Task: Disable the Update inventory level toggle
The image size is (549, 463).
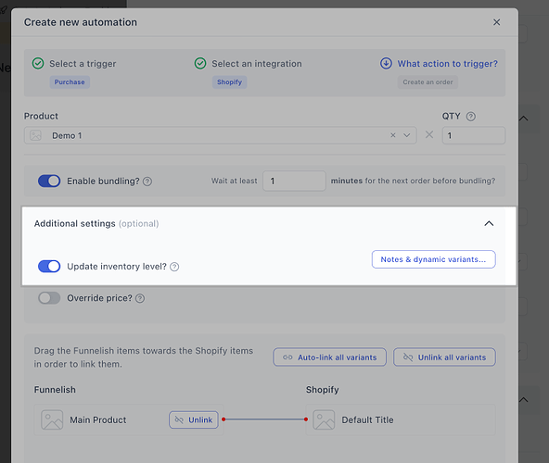Action: 49,267
